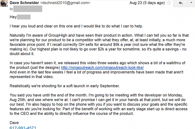The height and width of the screenshot is (129, 195).
Task: Click the "In case you haven't seen it" sentence
Action: pos(97,65)
